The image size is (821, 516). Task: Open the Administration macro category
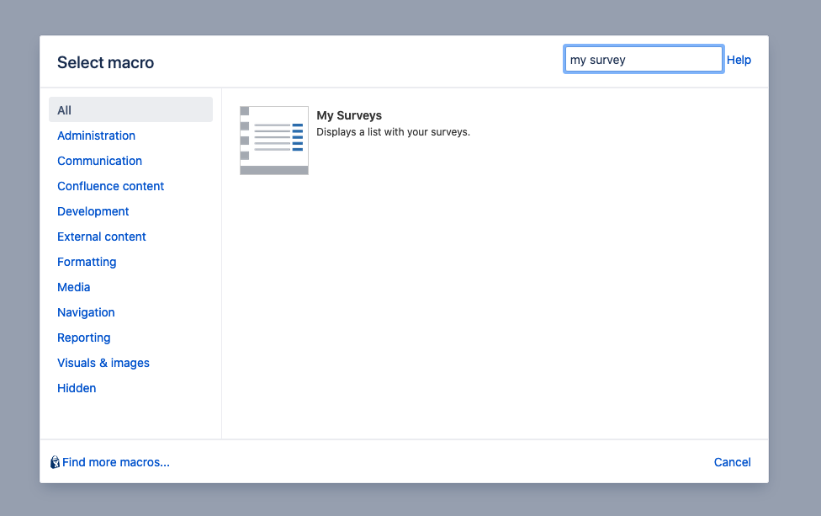(x=96, y=136)
